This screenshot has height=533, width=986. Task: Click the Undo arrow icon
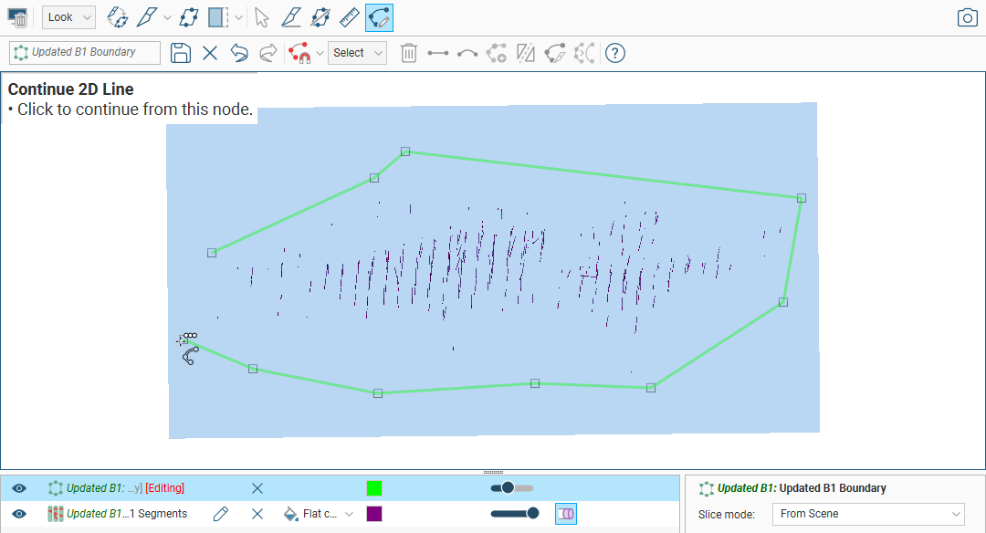click(x=239, y=53)
